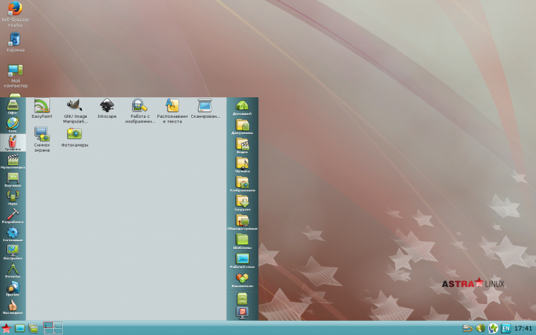Launch Фотокамеры camera application
The height and width of the screenshot is (335, 536).
75,137
